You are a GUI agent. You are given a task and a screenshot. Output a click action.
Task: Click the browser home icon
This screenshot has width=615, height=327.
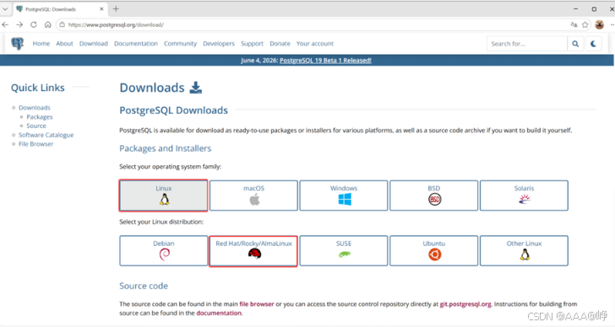pos(48,24)
